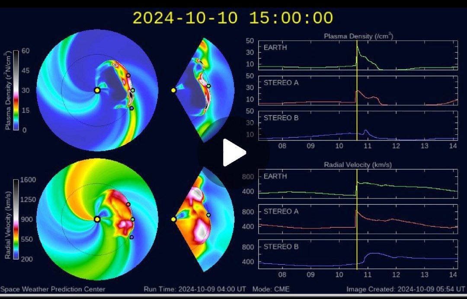
Task: Select blue STEREO B dot in Plasma Density disk
Action: pos(131,108)
